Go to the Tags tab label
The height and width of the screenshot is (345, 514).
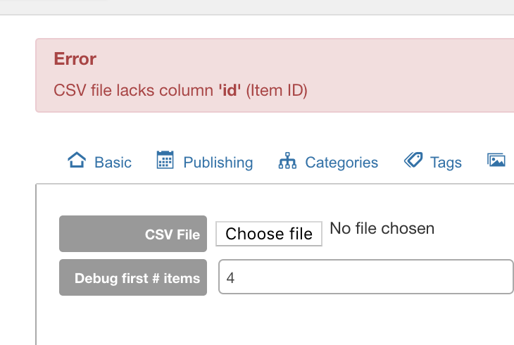click(446, 163)
